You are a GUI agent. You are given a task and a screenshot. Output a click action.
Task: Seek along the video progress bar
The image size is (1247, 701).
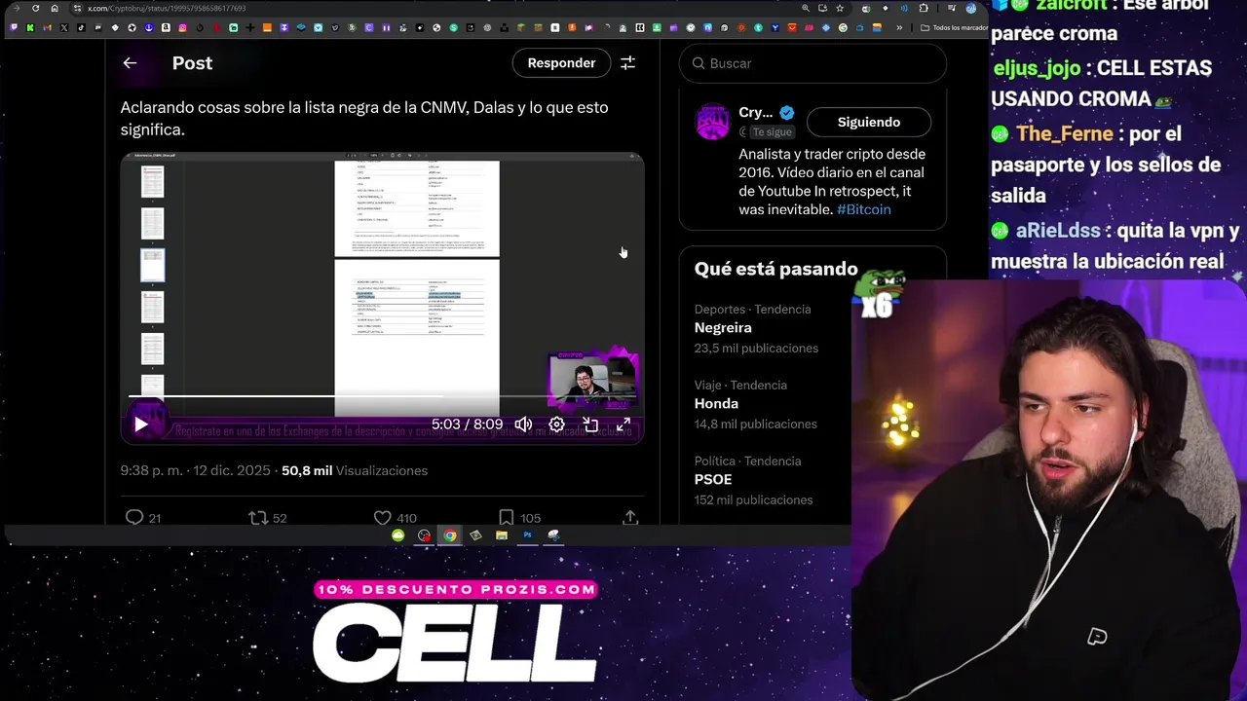click(382, 397)
